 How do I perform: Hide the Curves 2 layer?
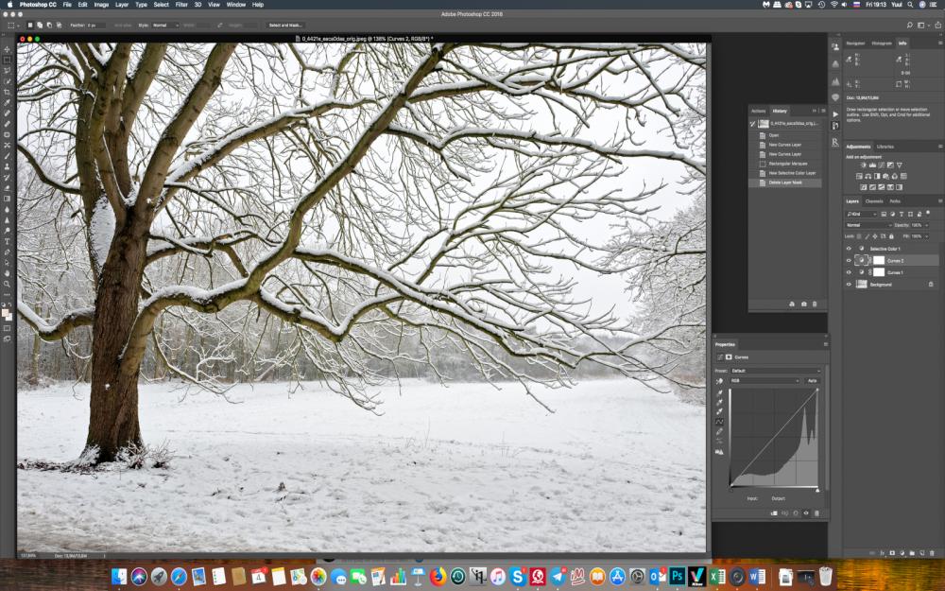coord(849,261)
